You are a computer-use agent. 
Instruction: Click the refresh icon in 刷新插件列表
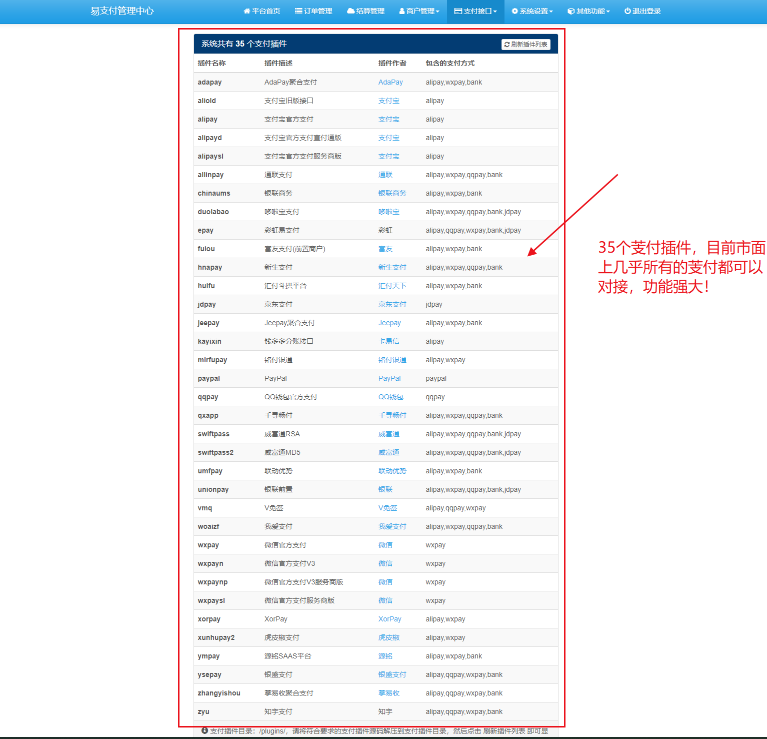pos(507,45)
